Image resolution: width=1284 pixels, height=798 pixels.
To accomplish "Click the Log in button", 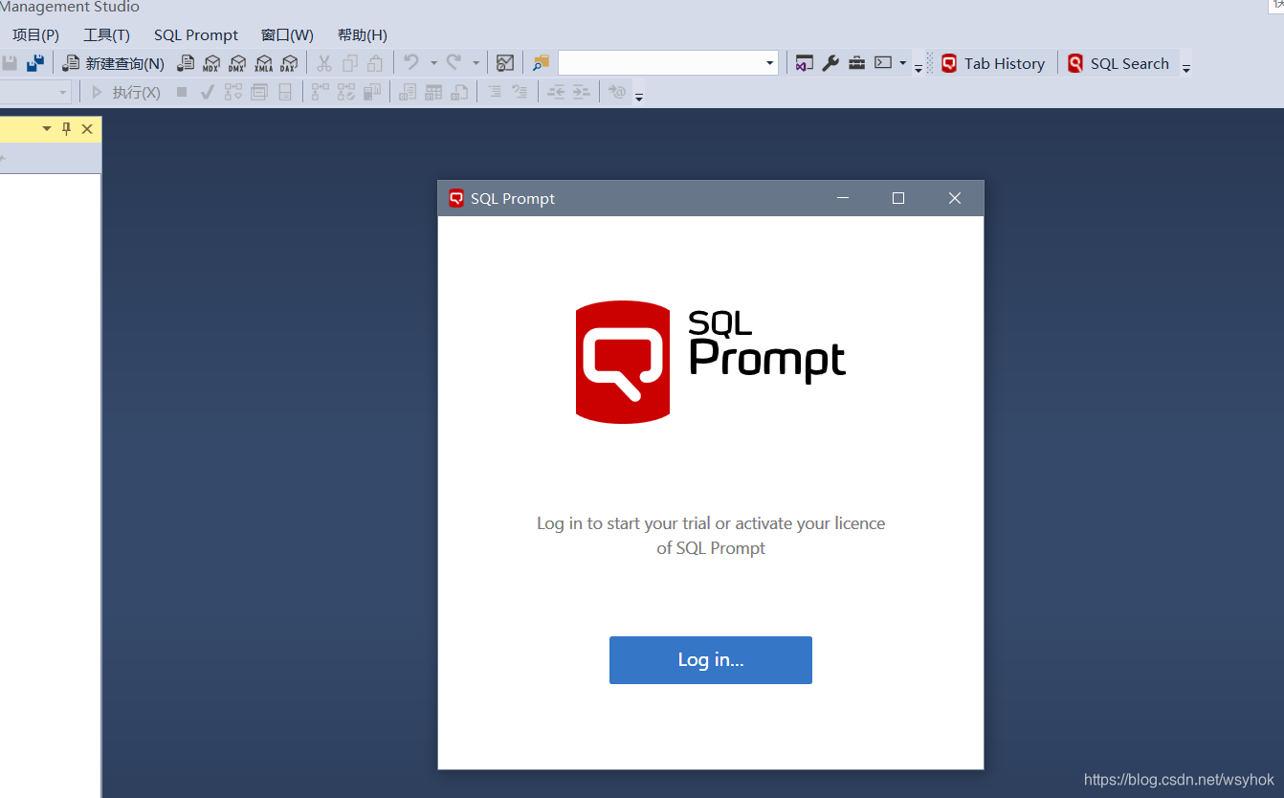I will 710,659.
